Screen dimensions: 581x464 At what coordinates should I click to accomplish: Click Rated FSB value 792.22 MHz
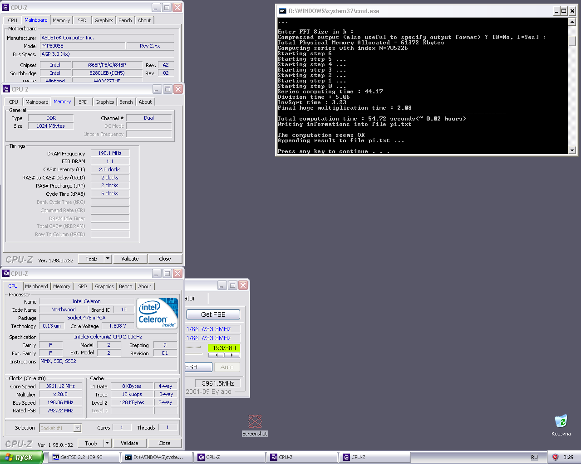pos(60,411)
